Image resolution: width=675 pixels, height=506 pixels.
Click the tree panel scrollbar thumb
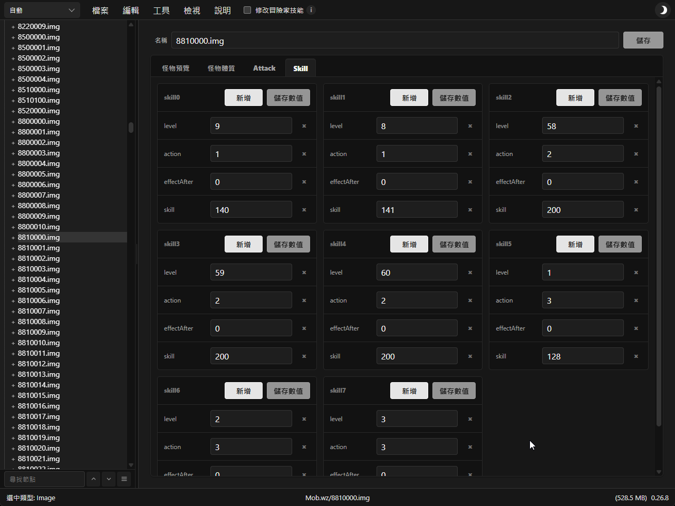[x=131, y=127]
